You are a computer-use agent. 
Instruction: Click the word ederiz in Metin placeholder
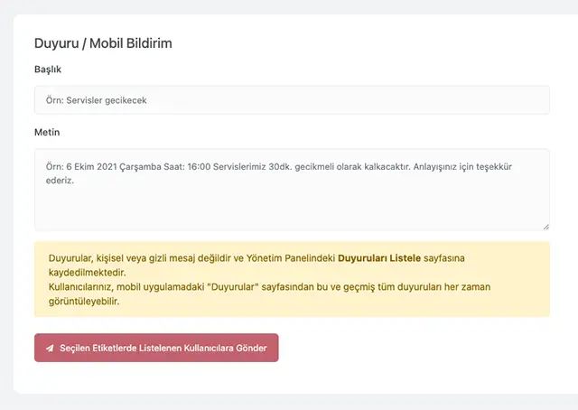click(x=60, y=181)
